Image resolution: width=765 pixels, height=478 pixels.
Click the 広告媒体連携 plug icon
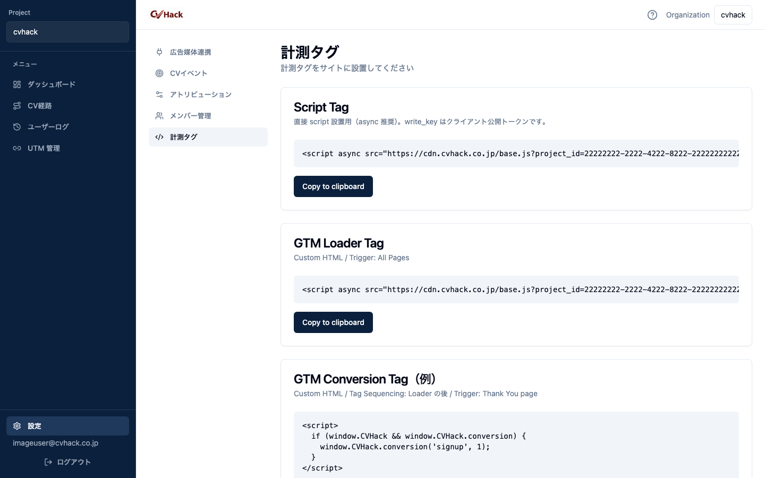click(x=159, y=52)
